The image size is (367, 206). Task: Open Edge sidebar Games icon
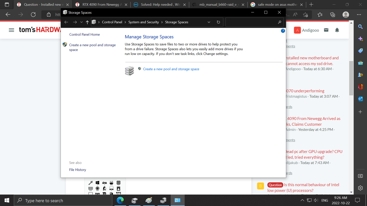pos(360,75)
